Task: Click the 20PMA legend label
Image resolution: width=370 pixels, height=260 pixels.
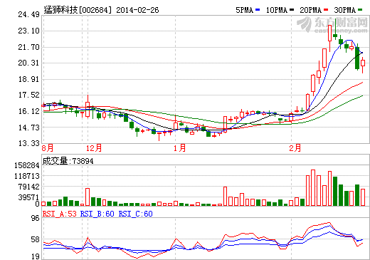Action: (x=311, y=10)
